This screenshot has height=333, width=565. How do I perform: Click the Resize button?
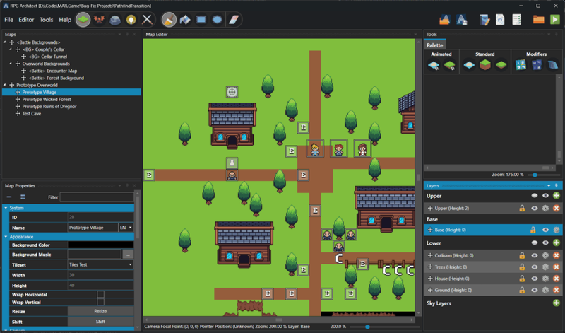click(x=100, y=311)
